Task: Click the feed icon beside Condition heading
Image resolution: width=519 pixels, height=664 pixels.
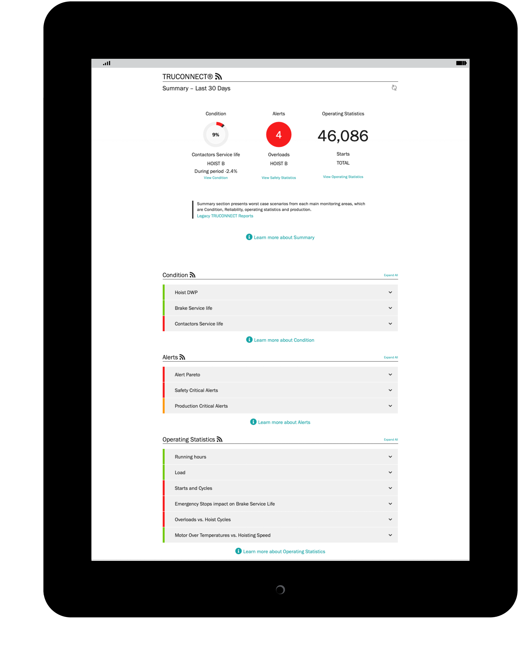Action: click(x=192, y=275)
